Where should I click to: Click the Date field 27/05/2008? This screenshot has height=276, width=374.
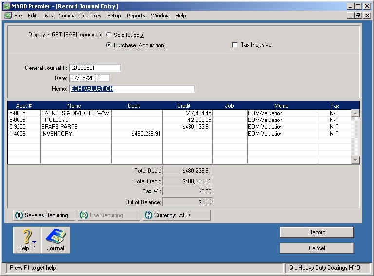(90, 78)
